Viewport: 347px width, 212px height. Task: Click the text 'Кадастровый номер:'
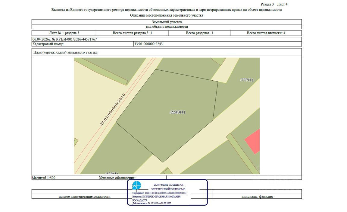click(48, 44)
